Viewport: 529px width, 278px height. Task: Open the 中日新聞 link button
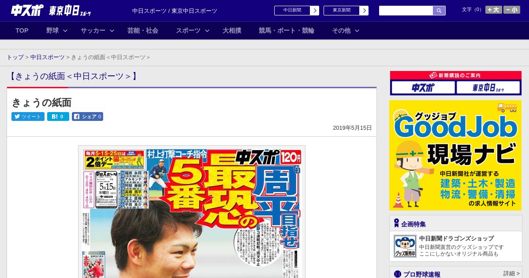292,11
